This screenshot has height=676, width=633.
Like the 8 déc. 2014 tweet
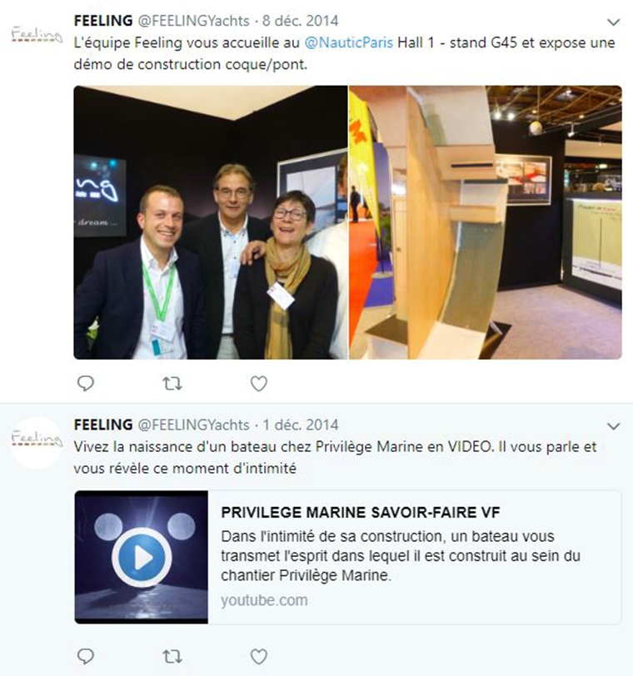pyautogui.click(x=259, y=383)
